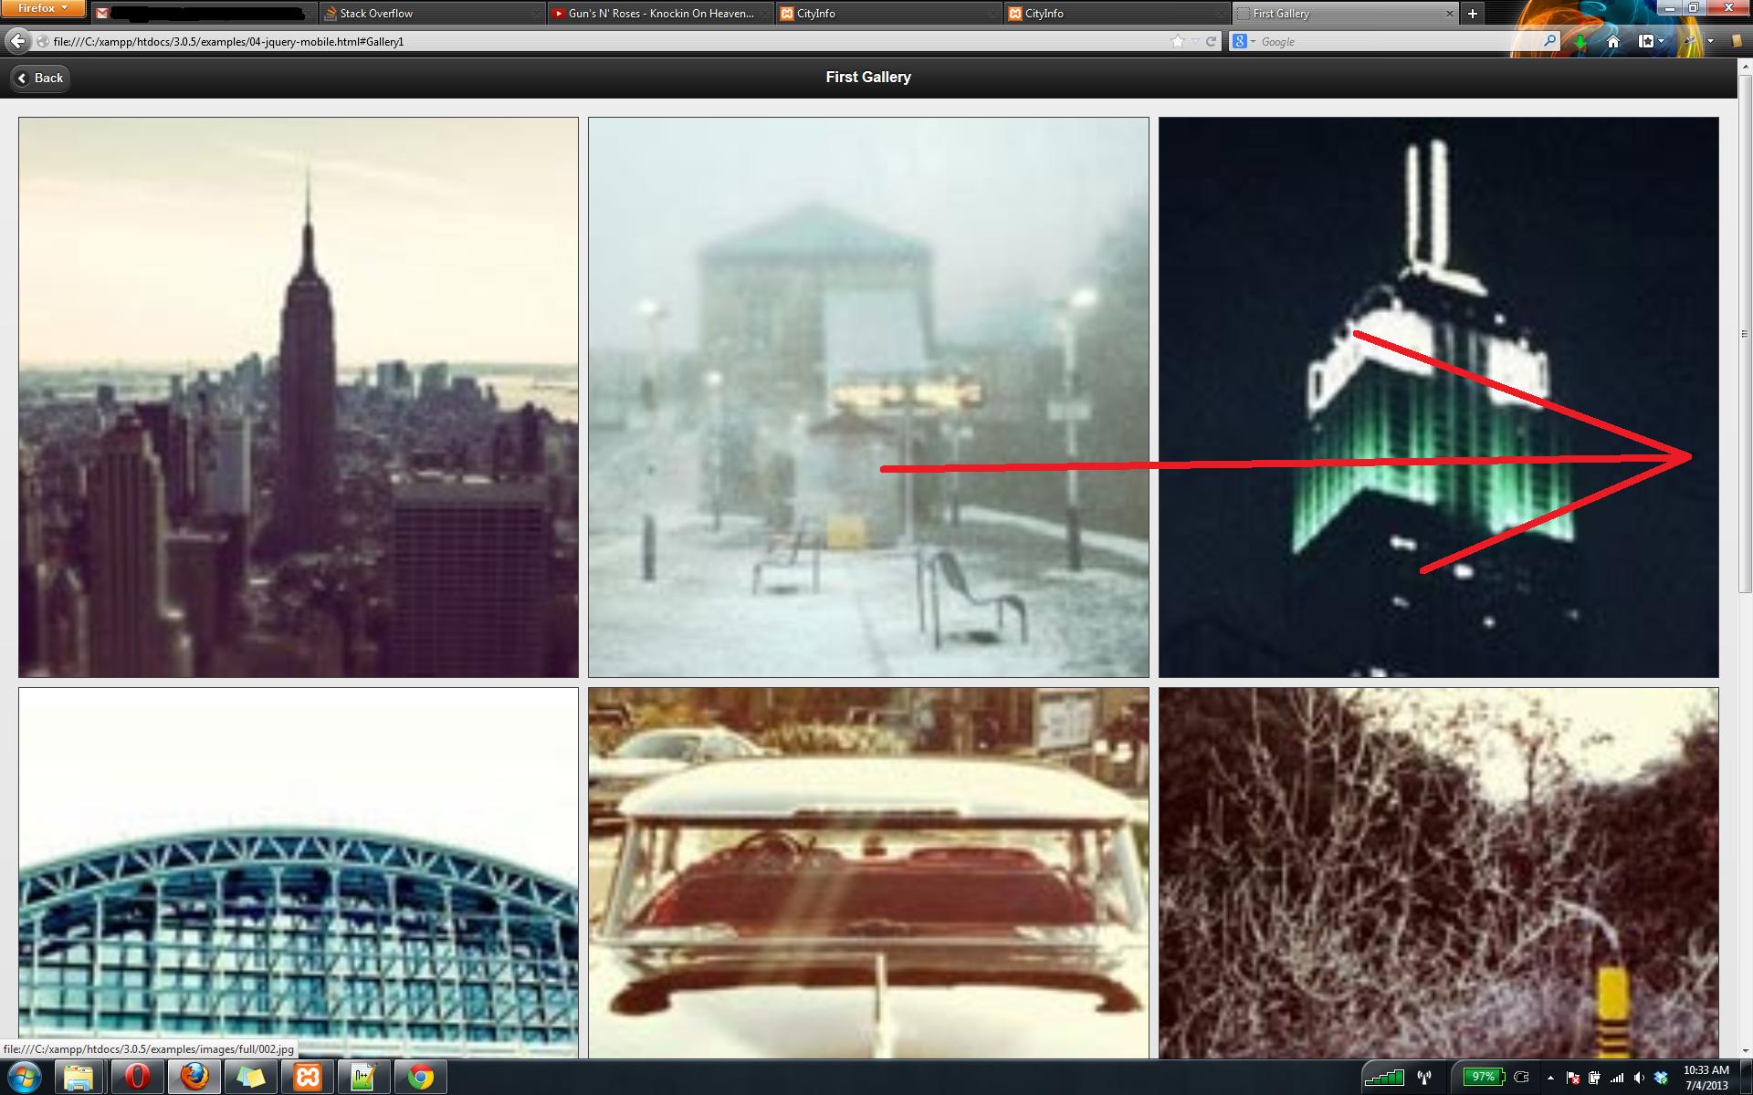1753x1095 pixels.
Task: Expand the URL history dropdown arrow
Action: click(x=1195, y=41)
